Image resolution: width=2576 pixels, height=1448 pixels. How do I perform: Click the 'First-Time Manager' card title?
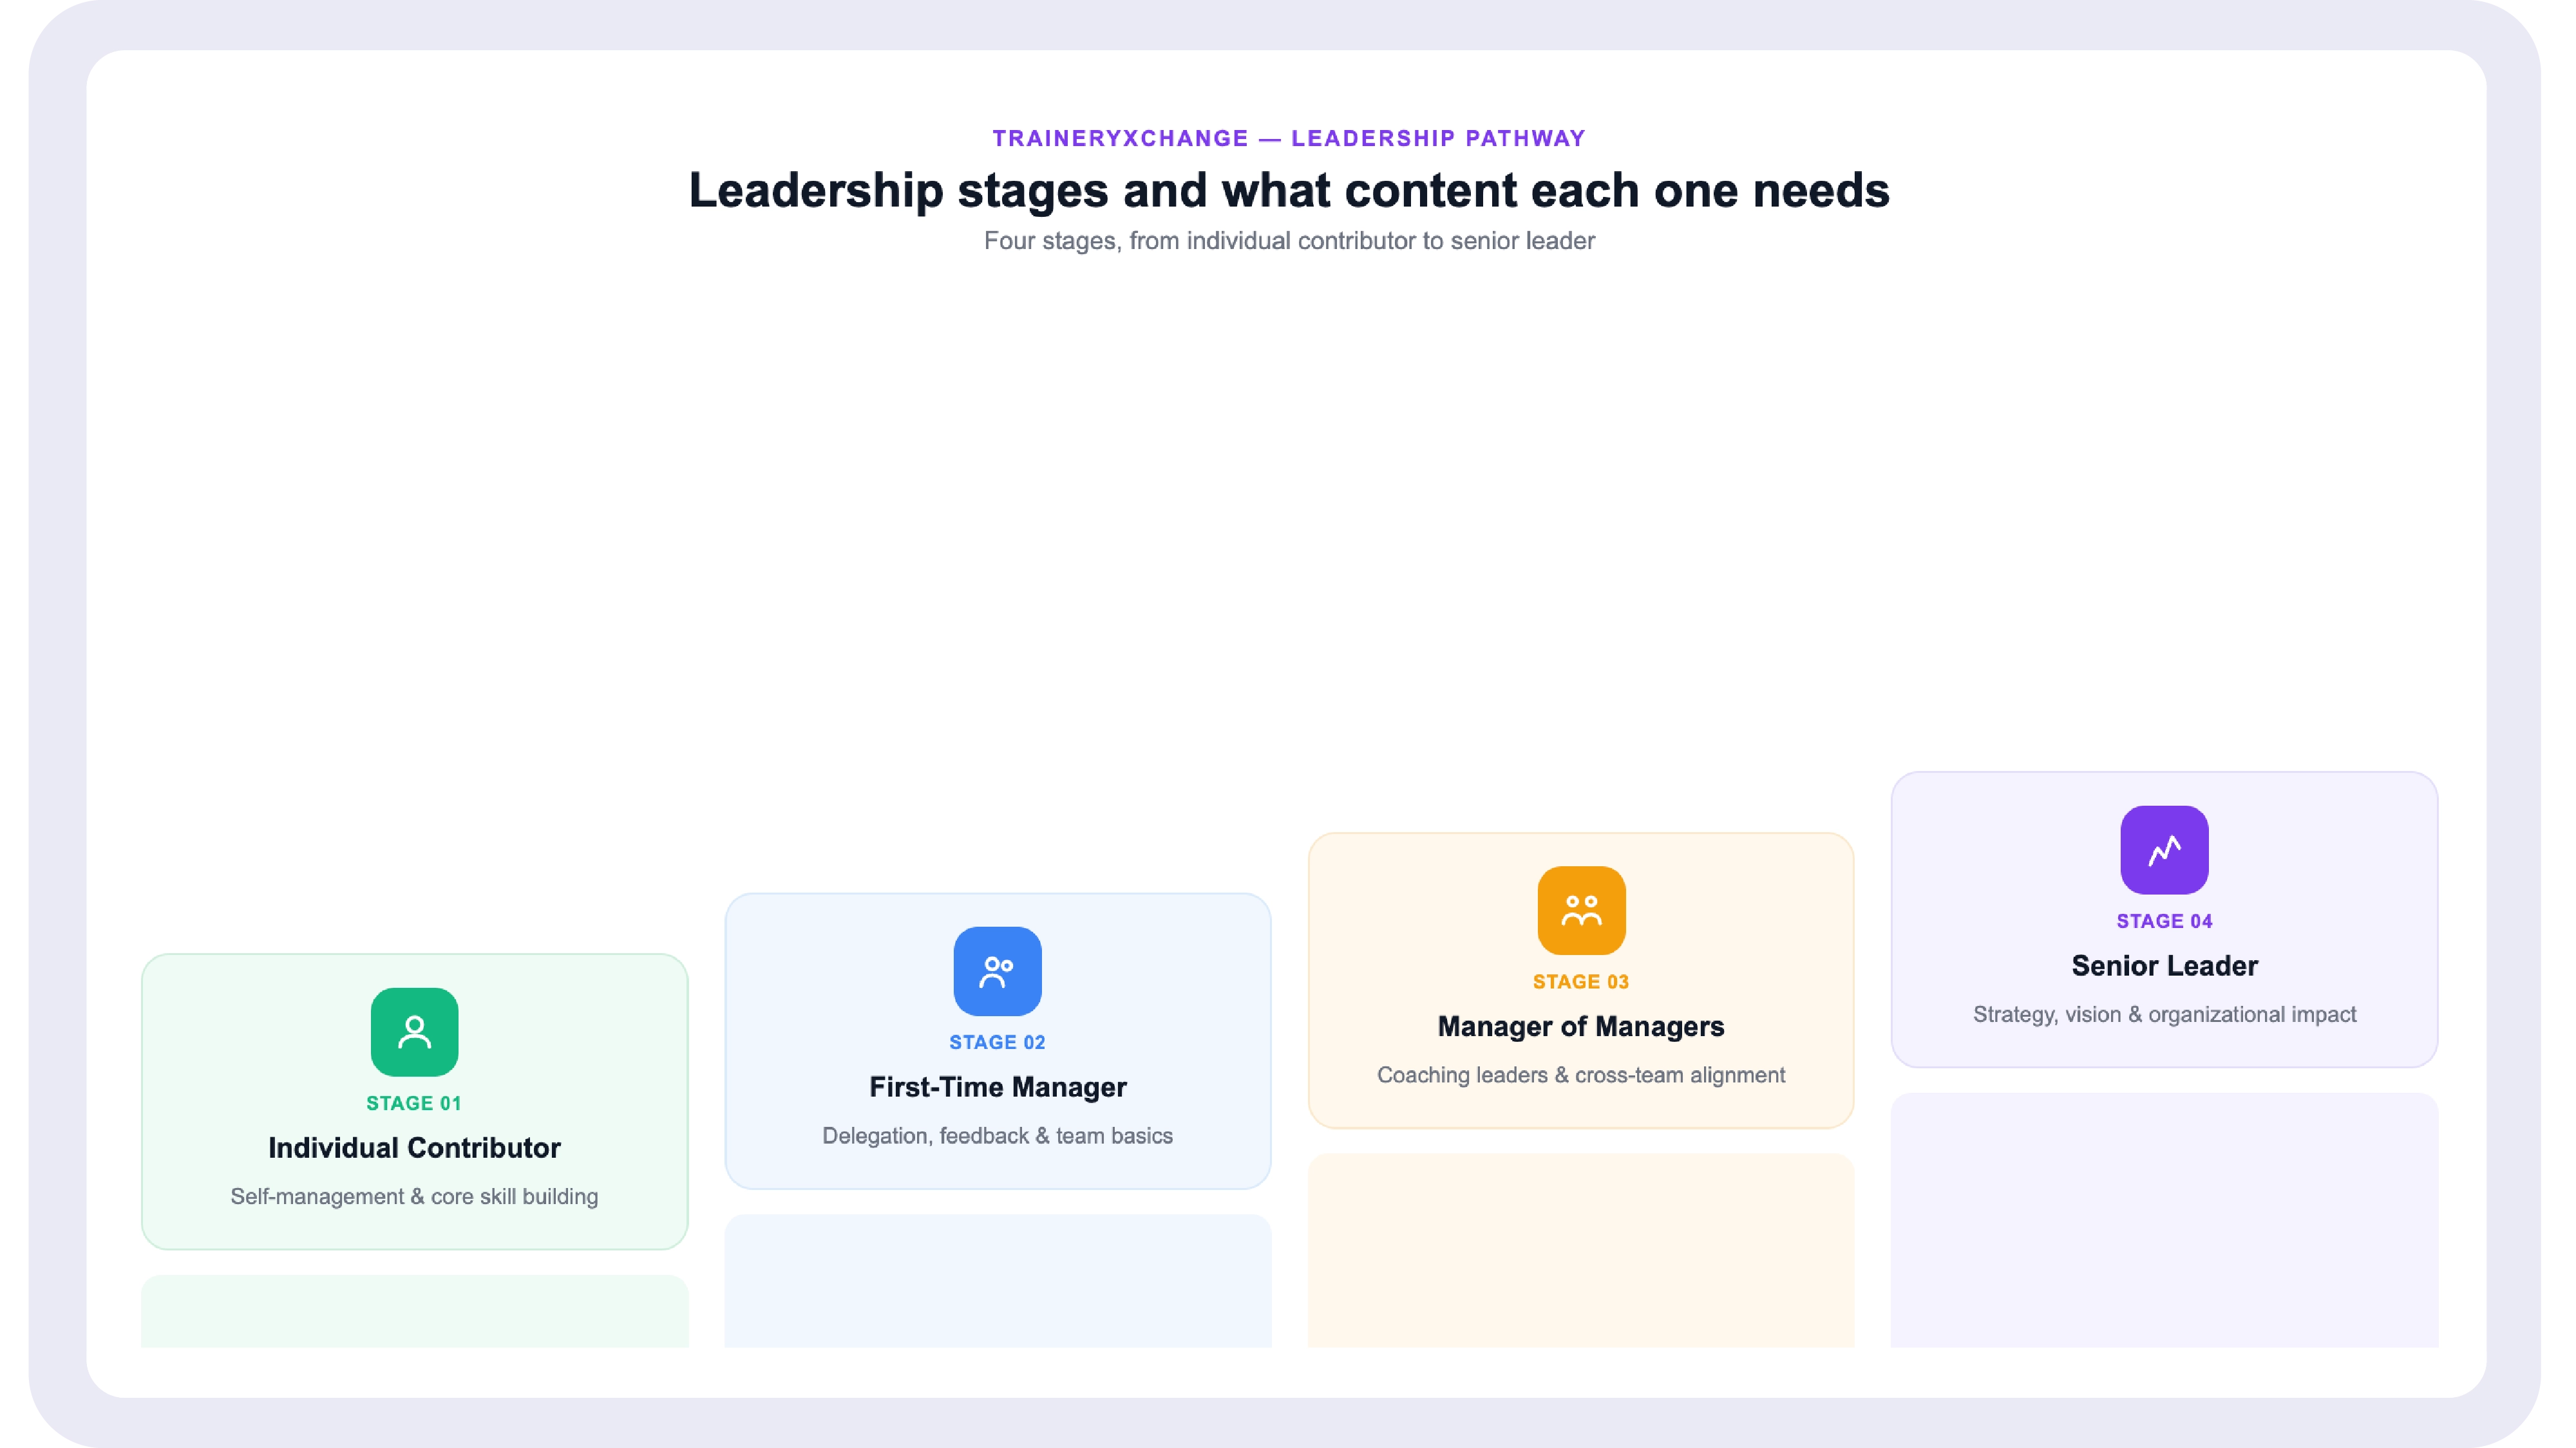(x=997, y=1086)
